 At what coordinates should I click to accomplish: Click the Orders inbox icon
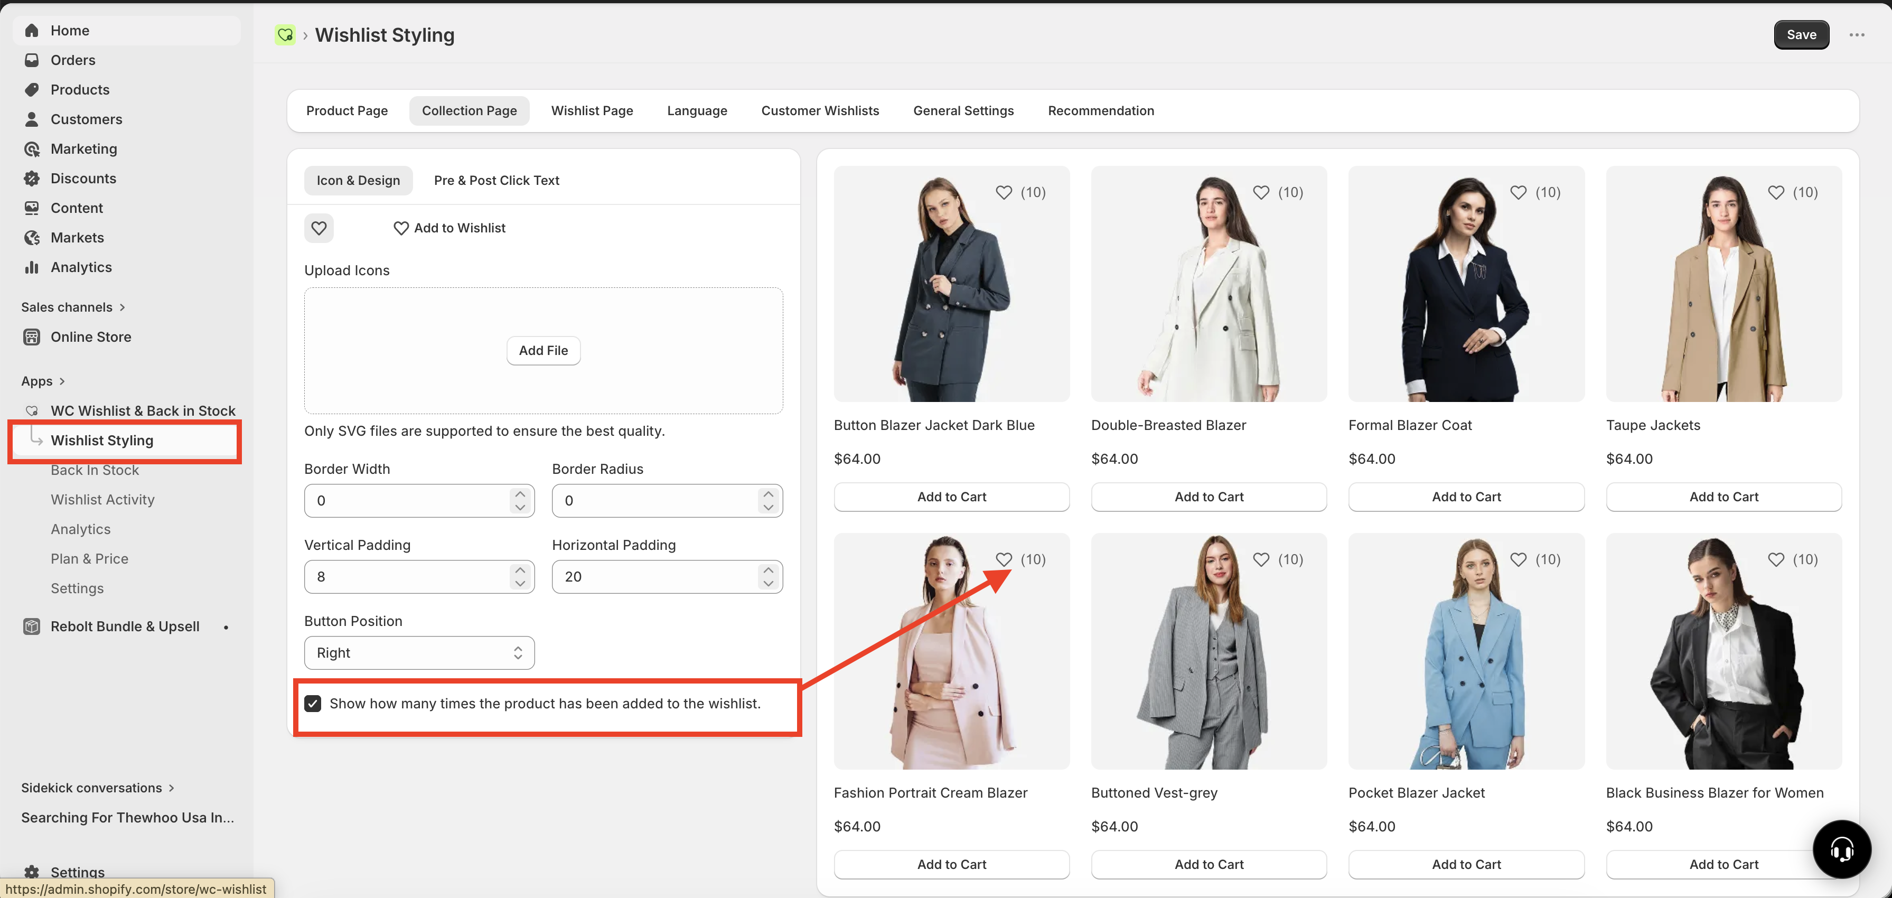[x=32, y=60]
